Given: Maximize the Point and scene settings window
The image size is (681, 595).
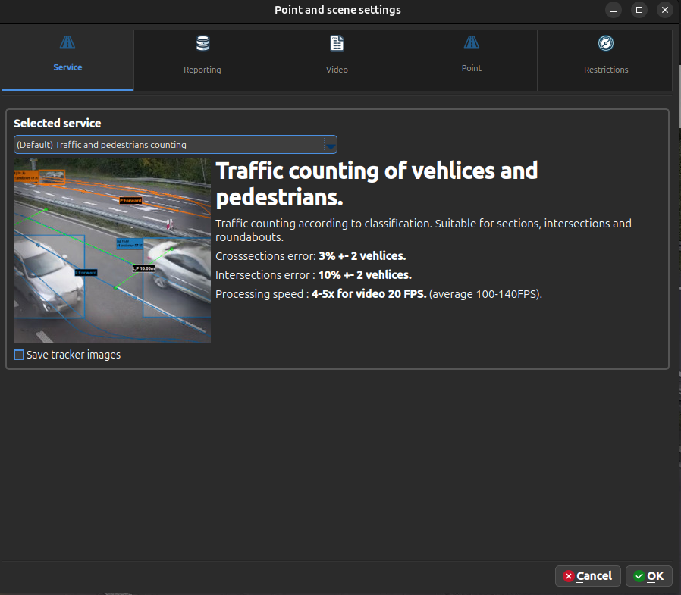Looking at the screenshot, I should tap(639, 10).
